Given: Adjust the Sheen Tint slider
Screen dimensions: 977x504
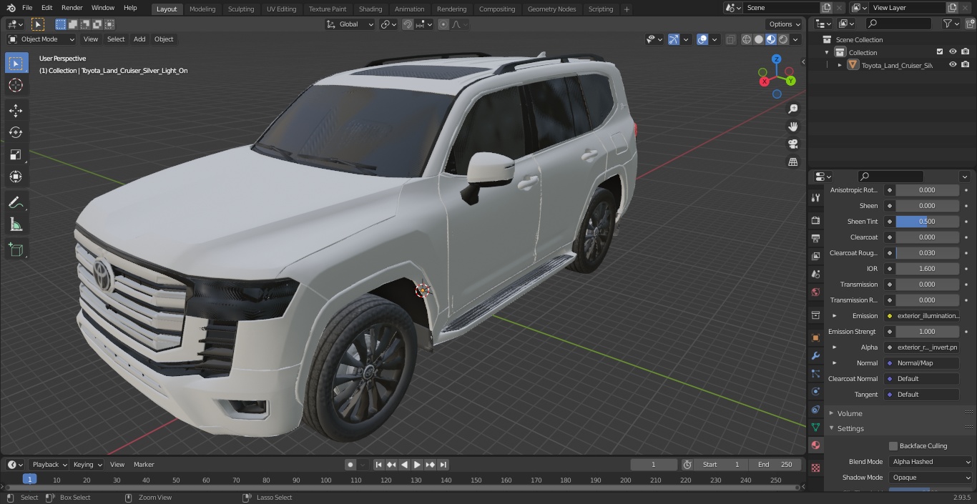Looking at the screenshot, I should click(927, 222).
